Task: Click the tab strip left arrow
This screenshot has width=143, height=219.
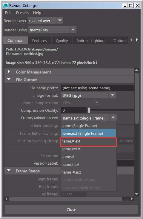Action: coord(131,40)
